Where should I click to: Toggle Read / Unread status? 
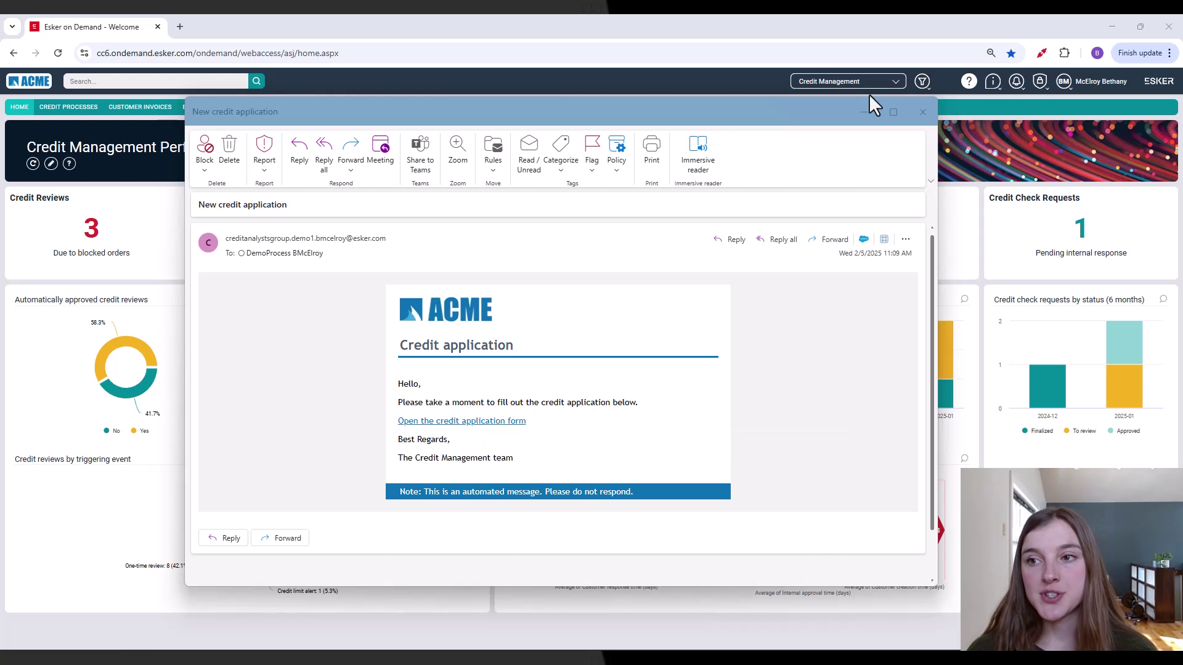[529, 153]
